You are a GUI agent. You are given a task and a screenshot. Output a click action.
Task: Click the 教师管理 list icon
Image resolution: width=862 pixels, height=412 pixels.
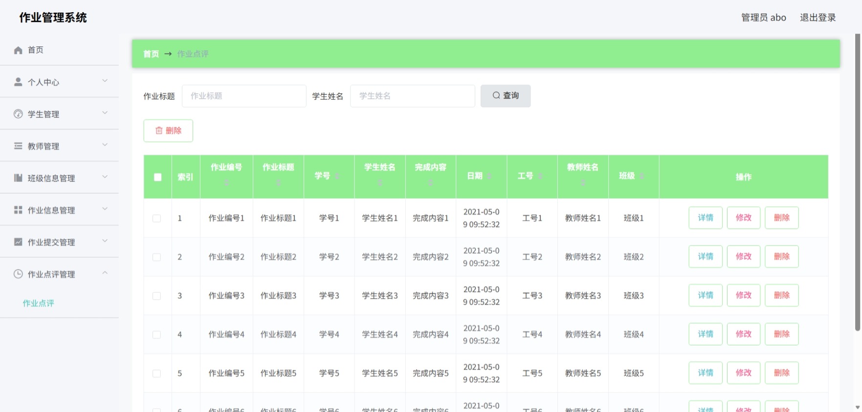(18, 146)
